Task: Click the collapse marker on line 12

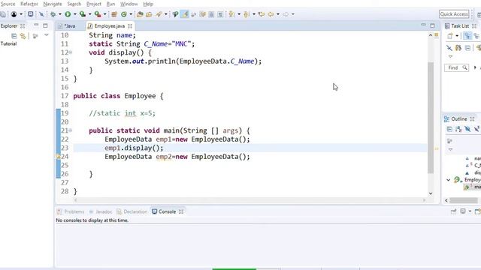Action: point(71,52)
